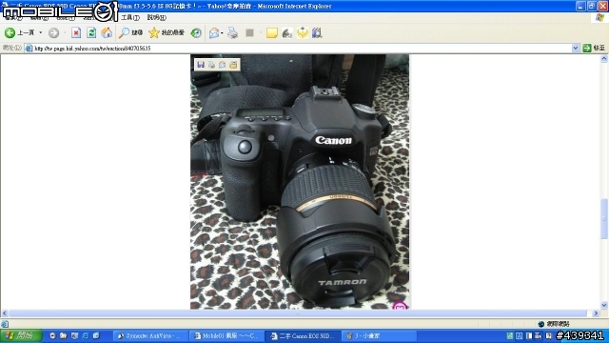Expand the address bar URL dropdown
609x343 pixels.
(x=575, y=49)
